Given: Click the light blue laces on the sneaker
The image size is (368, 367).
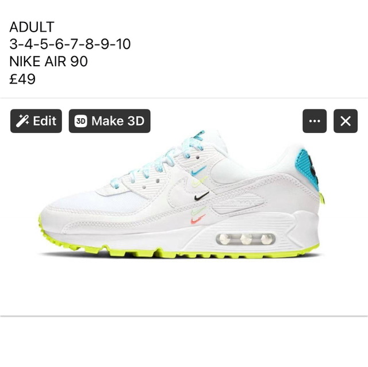Looking at the screenshot, I should click(x=162, y=160).
